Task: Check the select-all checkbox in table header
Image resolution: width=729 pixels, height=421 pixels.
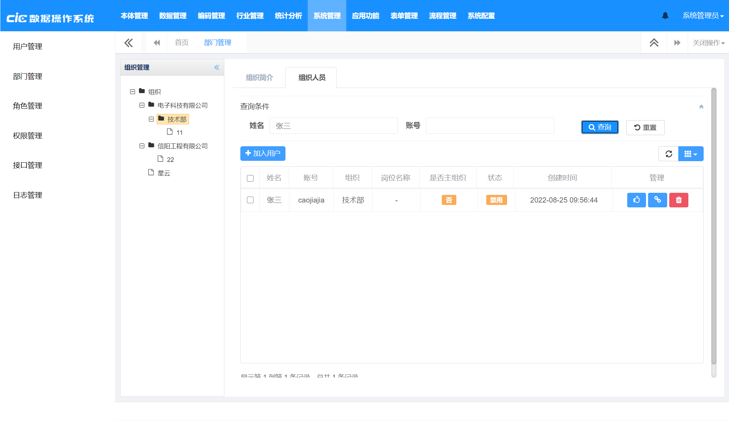Action: coord(250,178)
